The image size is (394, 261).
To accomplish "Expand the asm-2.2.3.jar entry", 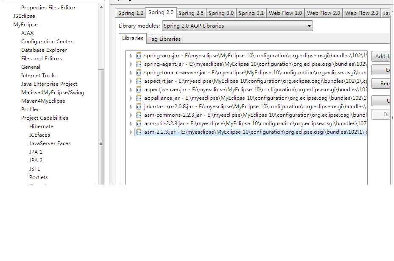I will pos(131,132).
